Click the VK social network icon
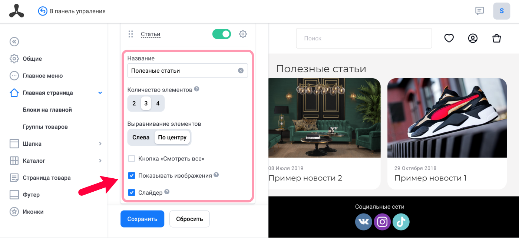This screenshot has width=519, height=238. coord(364,222)
